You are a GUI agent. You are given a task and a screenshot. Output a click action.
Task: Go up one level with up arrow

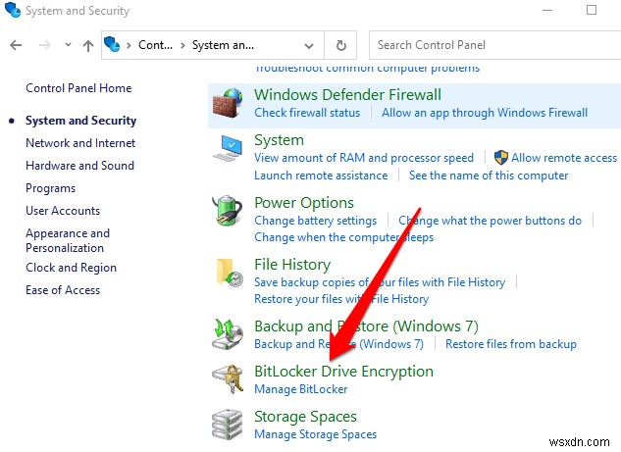coord(88,45)
